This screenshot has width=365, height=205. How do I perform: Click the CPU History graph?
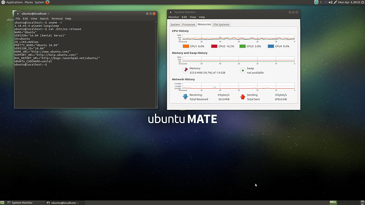[x=239, y=38]
